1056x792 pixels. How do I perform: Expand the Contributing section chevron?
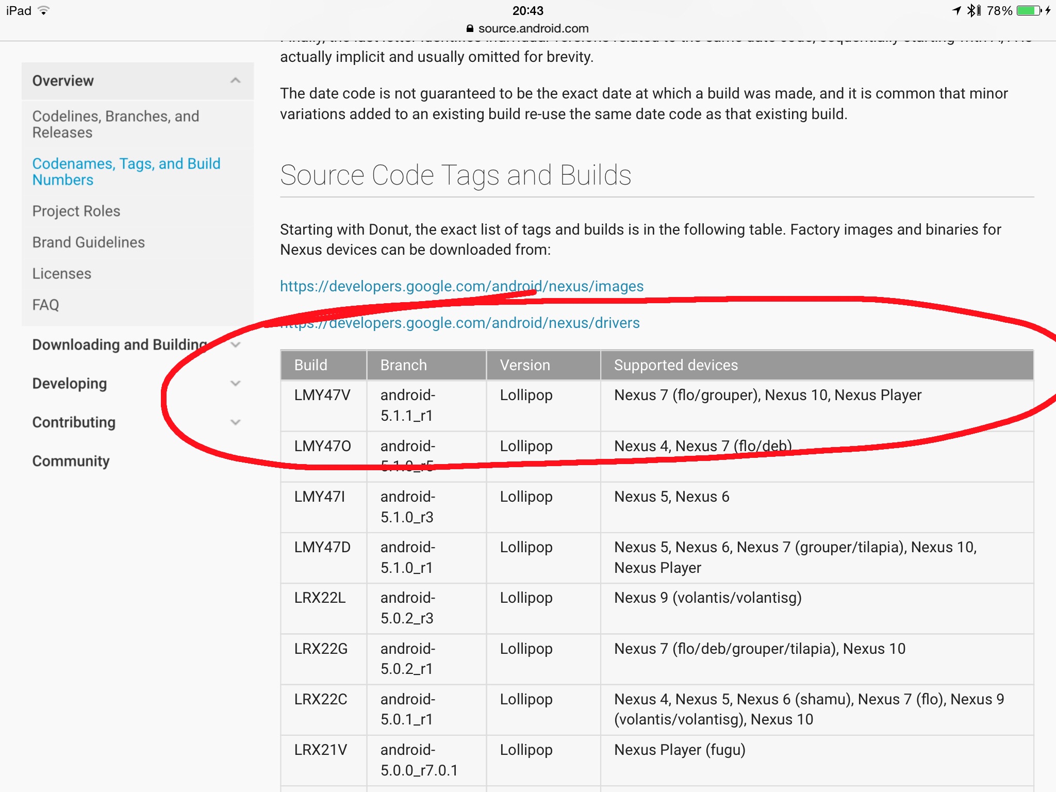(x=235, y=422)
